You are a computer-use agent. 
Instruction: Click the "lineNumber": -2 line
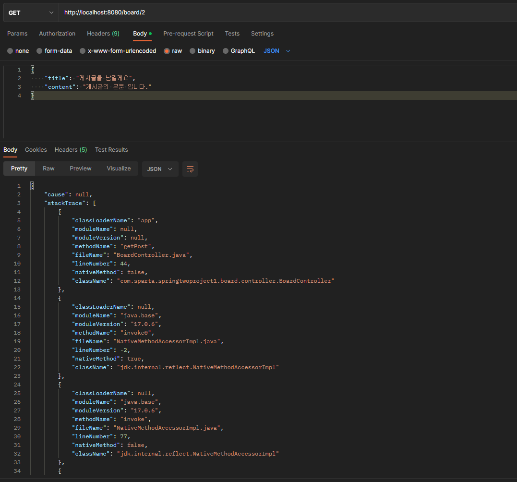(x=101, y=350)
